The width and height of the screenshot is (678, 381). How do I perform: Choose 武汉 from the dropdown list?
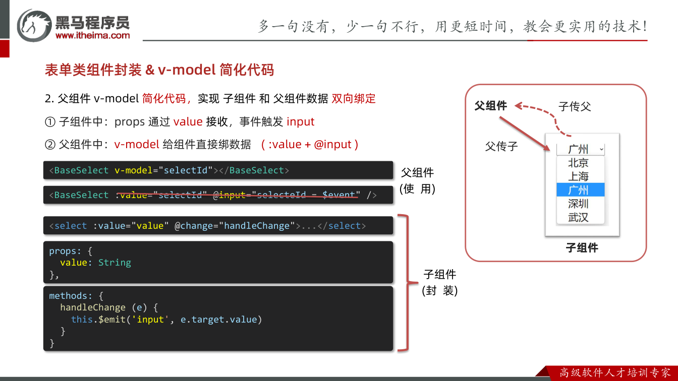(x=580, y=217)
